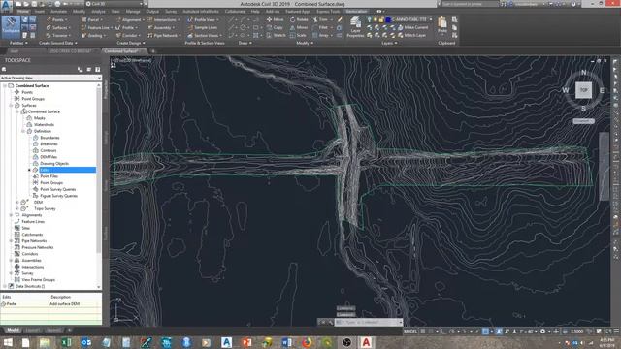The width and height of the screenshot is (621, 349).
Task: Switch to the Combined Surface drawing tab
Action: [121, 51]
